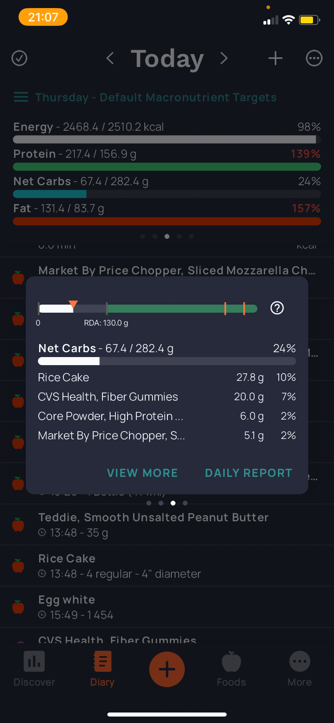
Task: Open the macronutrient targets hamburger menu
Action: pyautogui.click(x=21, y=97)
